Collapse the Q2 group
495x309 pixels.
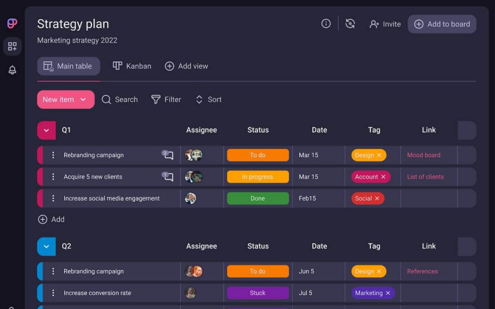point(46,246)
